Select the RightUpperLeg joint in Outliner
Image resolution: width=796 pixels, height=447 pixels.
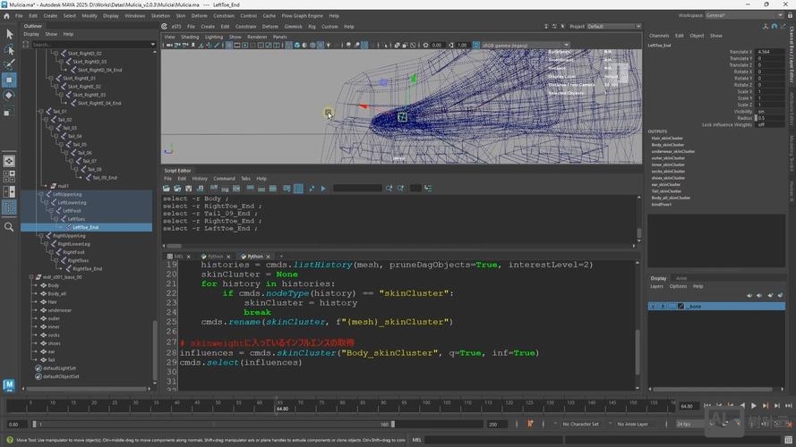point(69,235)
